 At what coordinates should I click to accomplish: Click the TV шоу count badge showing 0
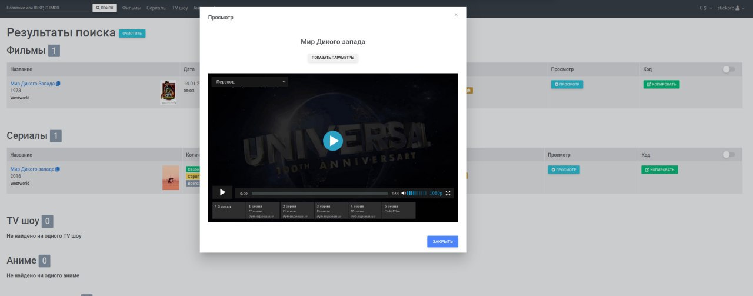tap(48, 221)
